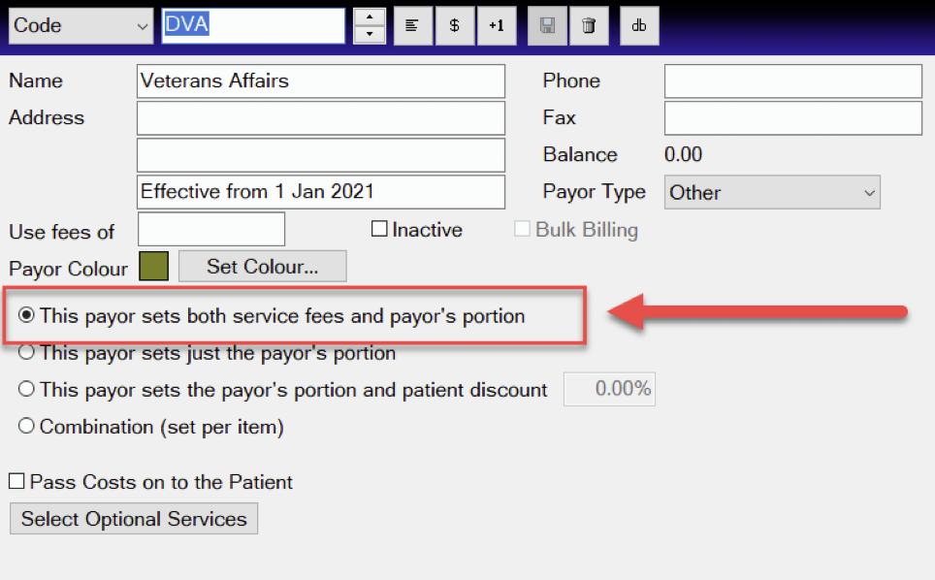Click the Effective from 1 Jan 2021 field
The image size is (935, 580).
321,192
